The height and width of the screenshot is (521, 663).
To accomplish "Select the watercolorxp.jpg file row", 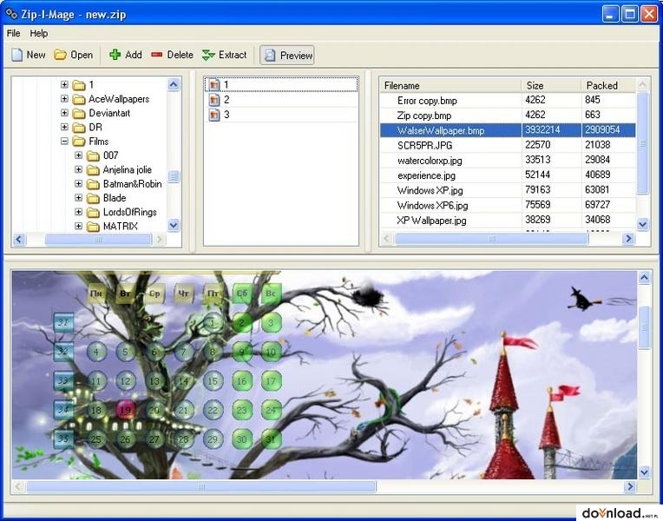I will (x=508, y=160).
